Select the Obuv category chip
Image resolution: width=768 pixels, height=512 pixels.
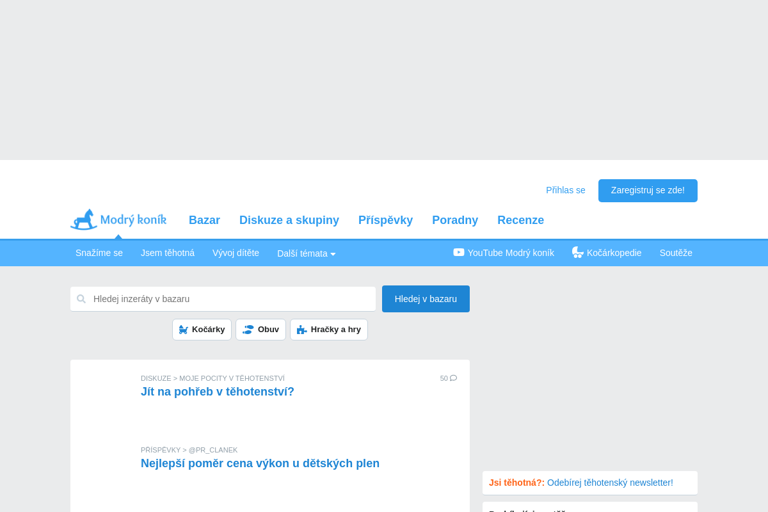point(260,330)
